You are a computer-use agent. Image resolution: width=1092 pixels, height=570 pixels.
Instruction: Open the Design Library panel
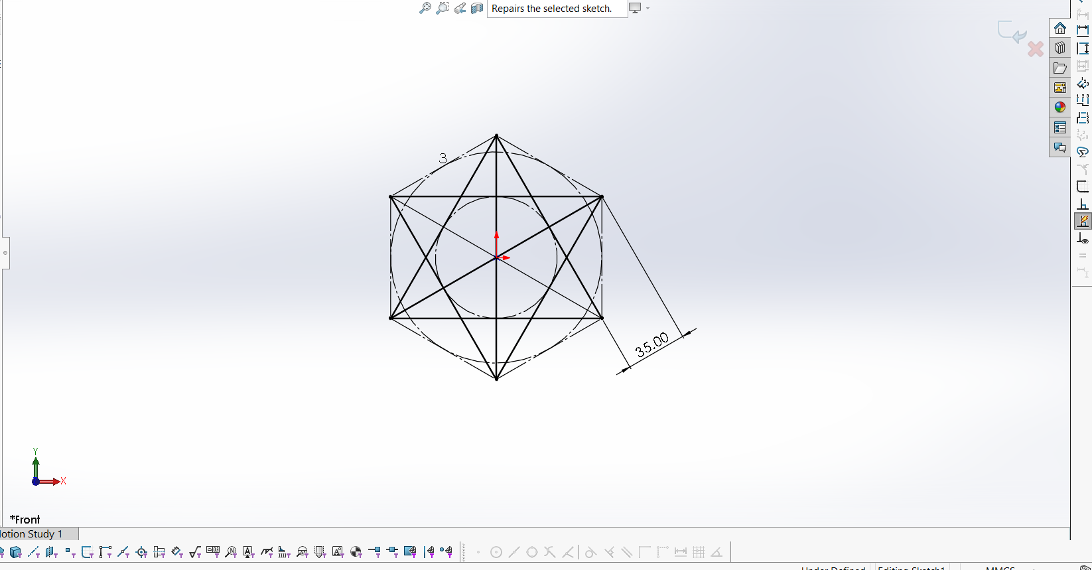[x=1059, y=48]
